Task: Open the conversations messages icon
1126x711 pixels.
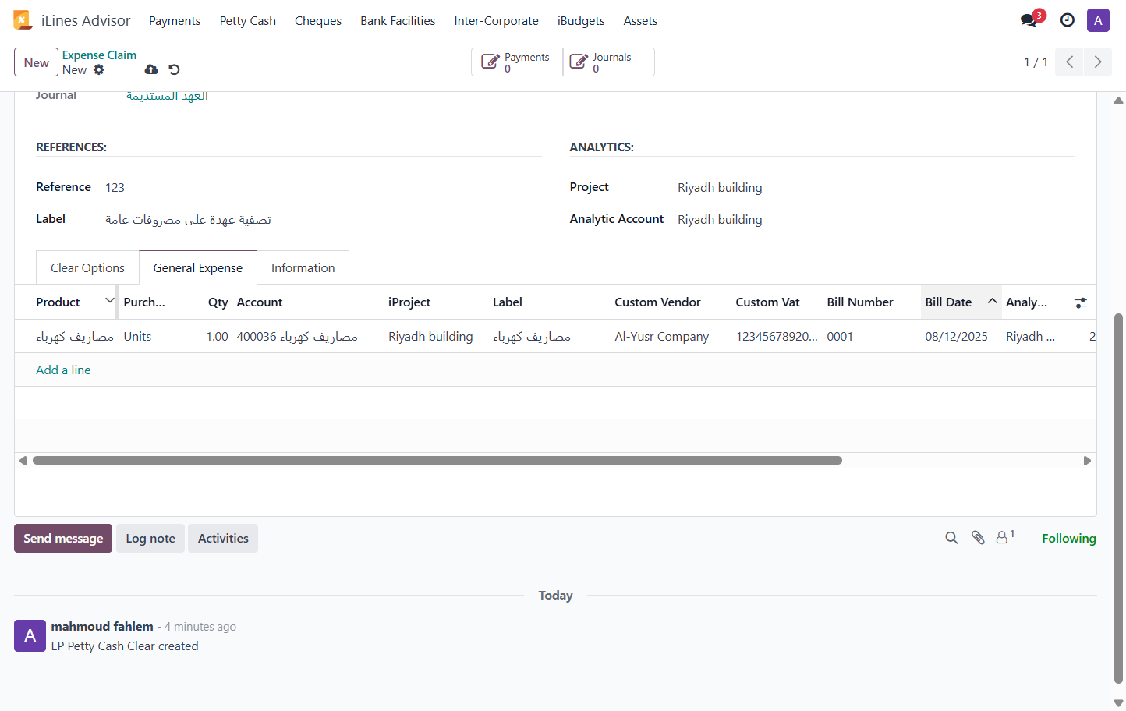Action: coord(1029,20)
